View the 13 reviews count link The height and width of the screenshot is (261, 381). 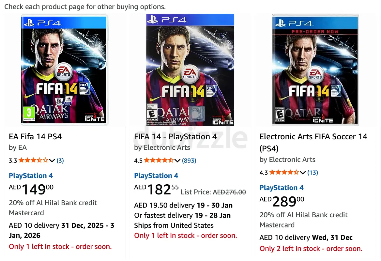(313, 173)
